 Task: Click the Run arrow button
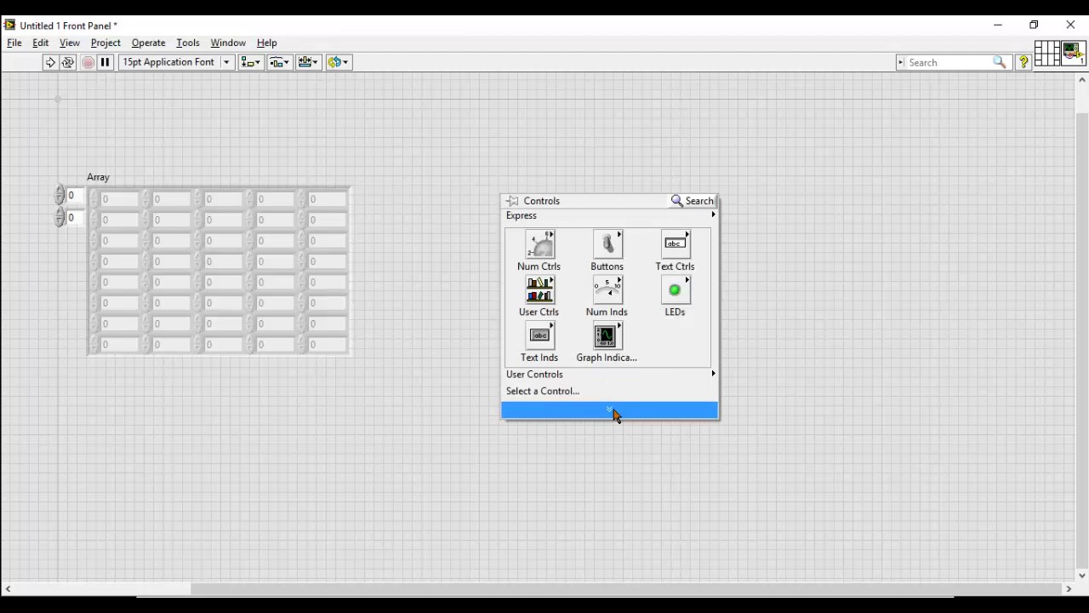pos(50,62)
